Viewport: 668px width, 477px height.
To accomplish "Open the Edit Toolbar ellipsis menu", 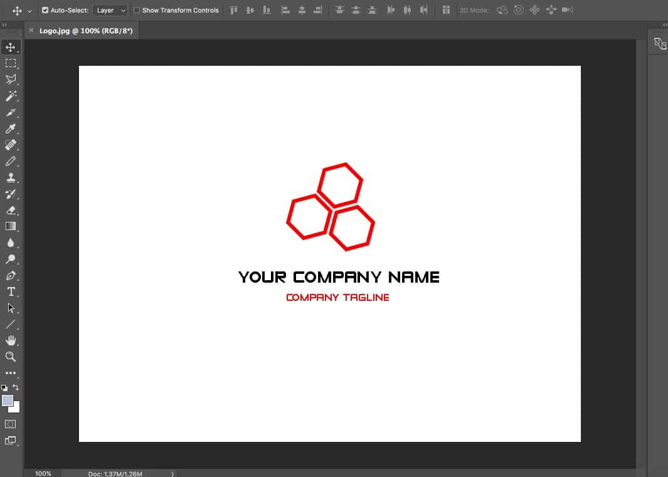I will point(11,372).
